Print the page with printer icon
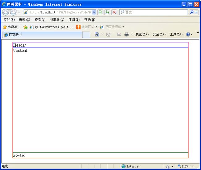 click(126, 34)
